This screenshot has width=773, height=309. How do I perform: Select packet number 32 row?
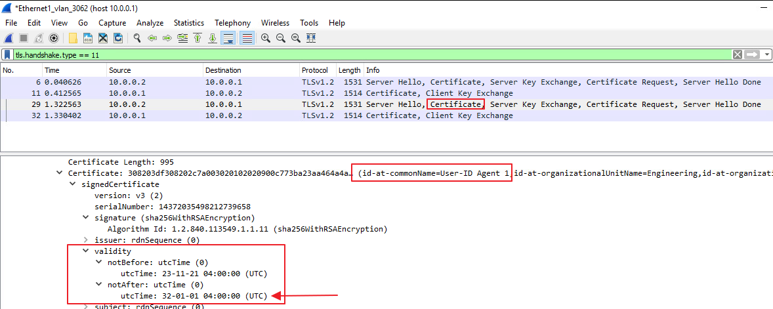pos(386,116)
